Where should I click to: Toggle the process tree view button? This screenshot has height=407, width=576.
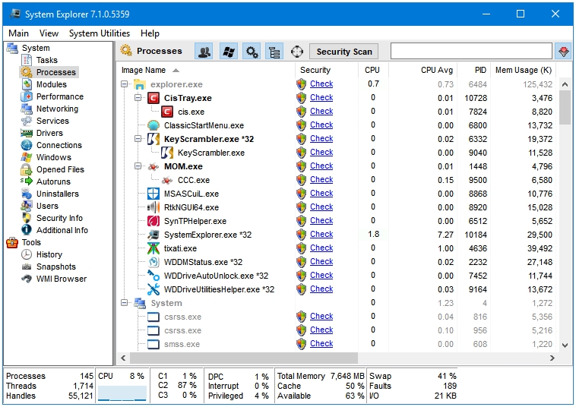[x=274, y=52]
